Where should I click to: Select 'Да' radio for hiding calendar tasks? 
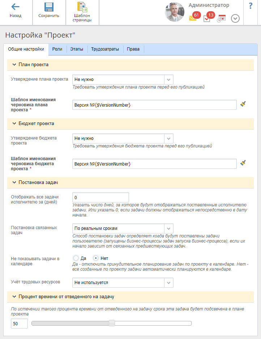click(76, 258)
